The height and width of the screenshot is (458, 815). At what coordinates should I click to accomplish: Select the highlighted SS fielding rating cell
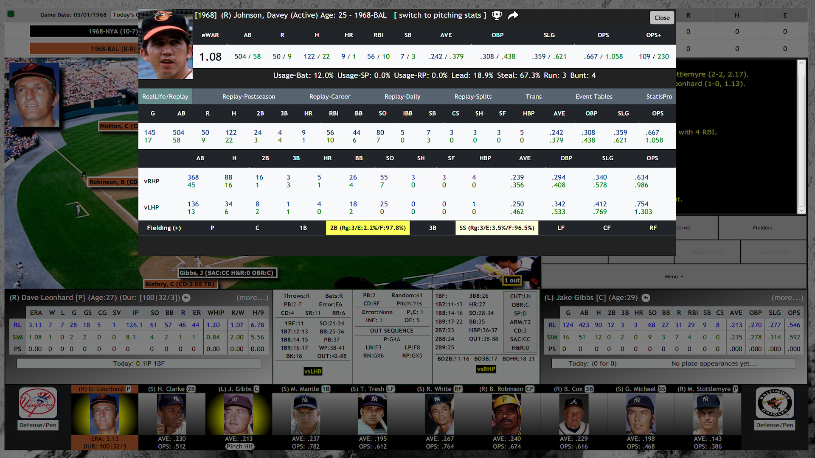click(497, 228)
